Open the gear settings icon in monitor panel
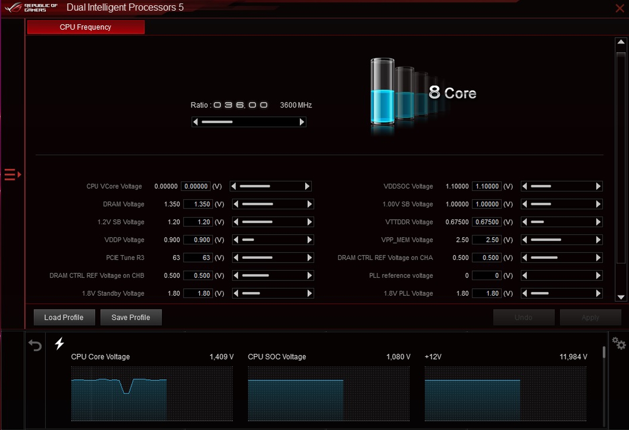Image resolution: width=629 pixels, height=430 pixels. [619, 343]
